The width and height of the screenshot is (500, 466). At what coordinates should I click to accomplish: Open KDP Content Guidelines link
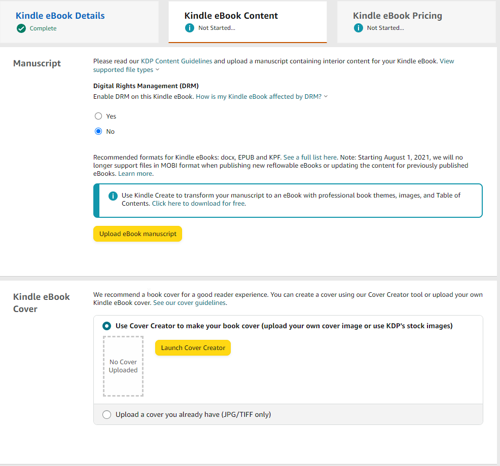click(x=176, y=61)
